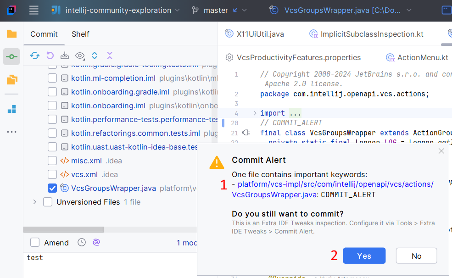Toggle checkbox for kotlin.onboarding.iml
Screen dimensions: 452x278
pyautogui.click(x=52, y=106)
